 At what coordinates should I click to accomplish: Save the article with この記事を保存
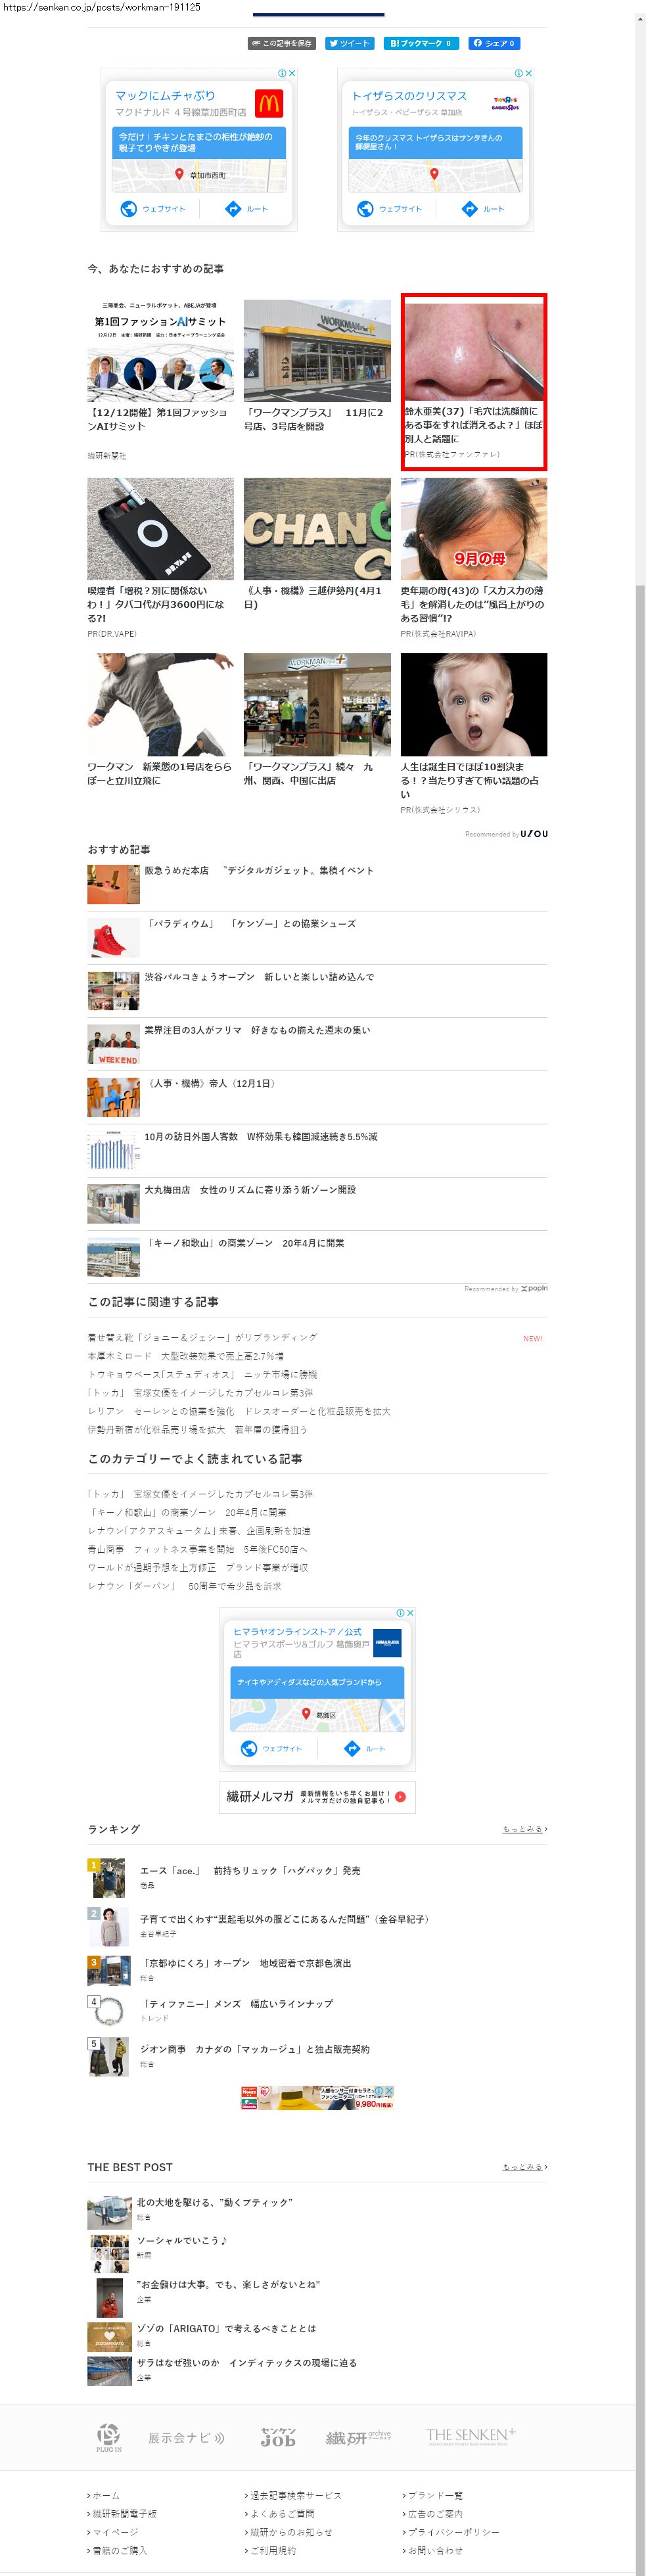coord(282,43)
